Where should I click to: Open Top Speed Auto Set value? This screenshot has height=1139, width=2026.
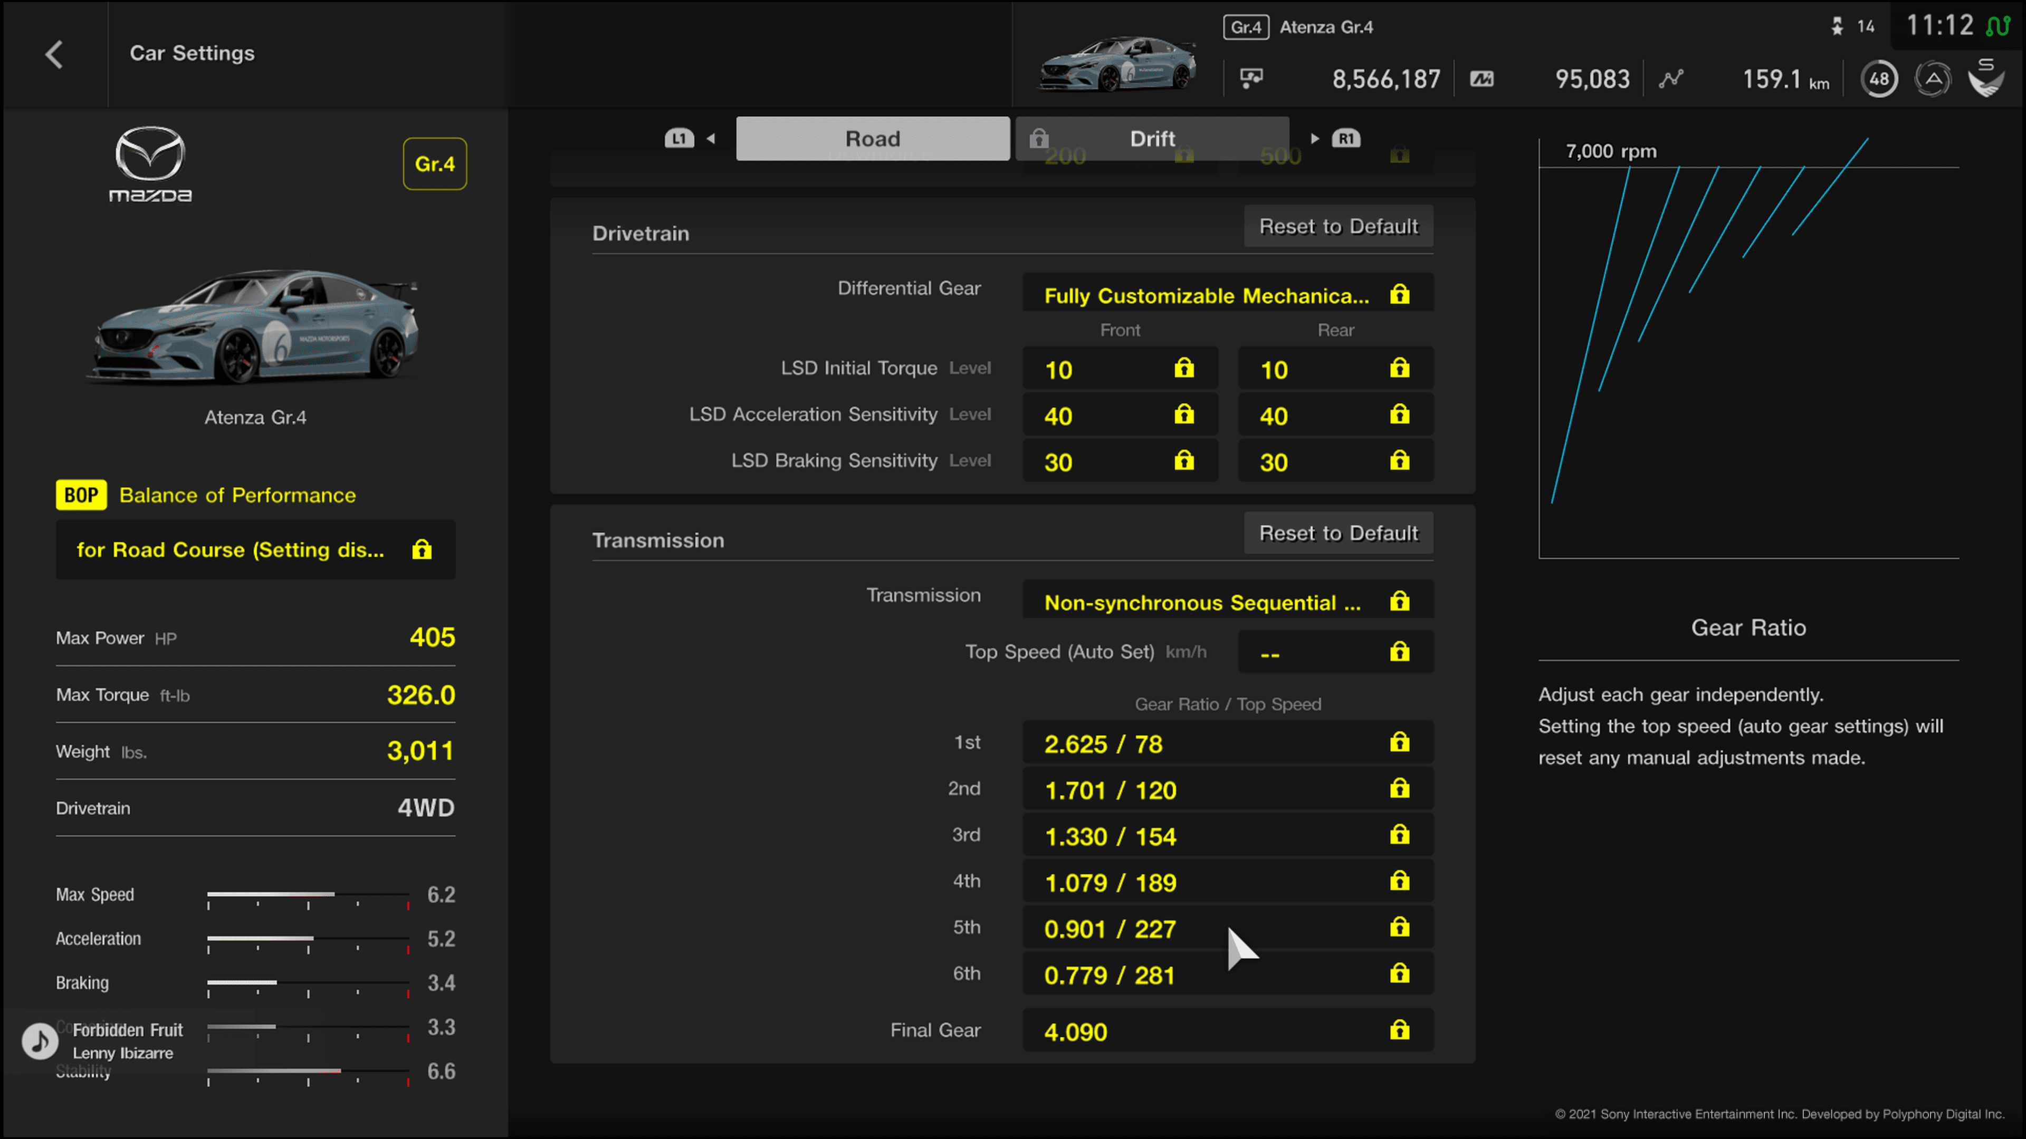pos(1335,652)
